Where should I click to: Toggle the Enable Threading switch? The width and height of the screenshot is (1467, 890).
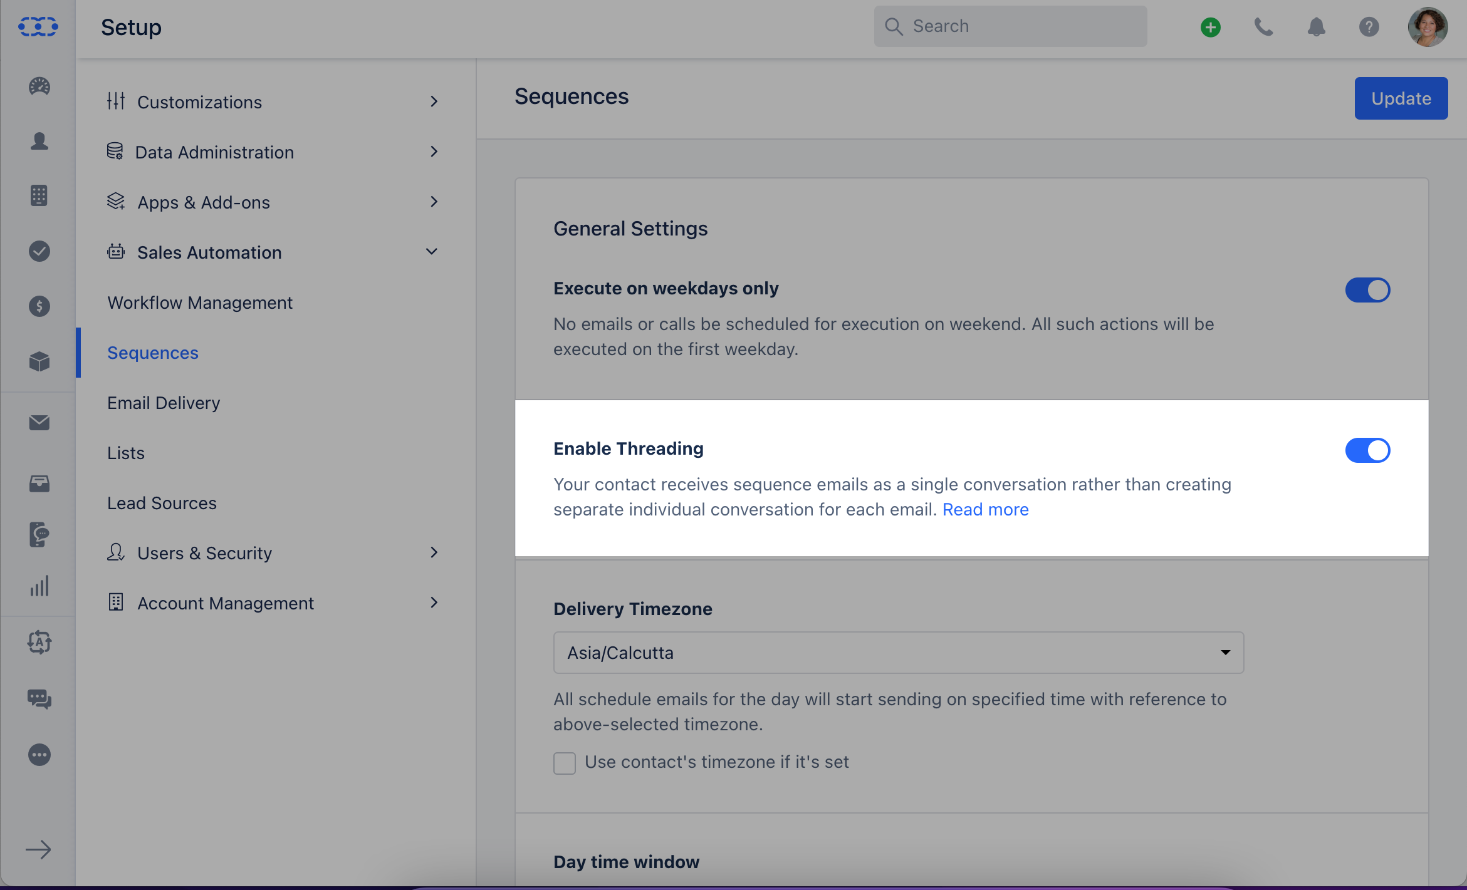click(x=1367, y=450)
